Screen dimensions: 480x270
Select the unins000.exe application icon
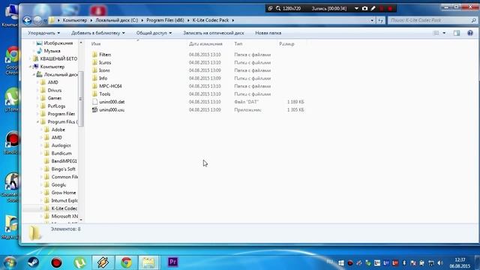click(x=95, y=109)
